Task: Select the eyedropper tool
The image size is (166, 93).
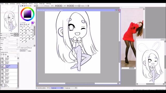Action: [29, 25]
